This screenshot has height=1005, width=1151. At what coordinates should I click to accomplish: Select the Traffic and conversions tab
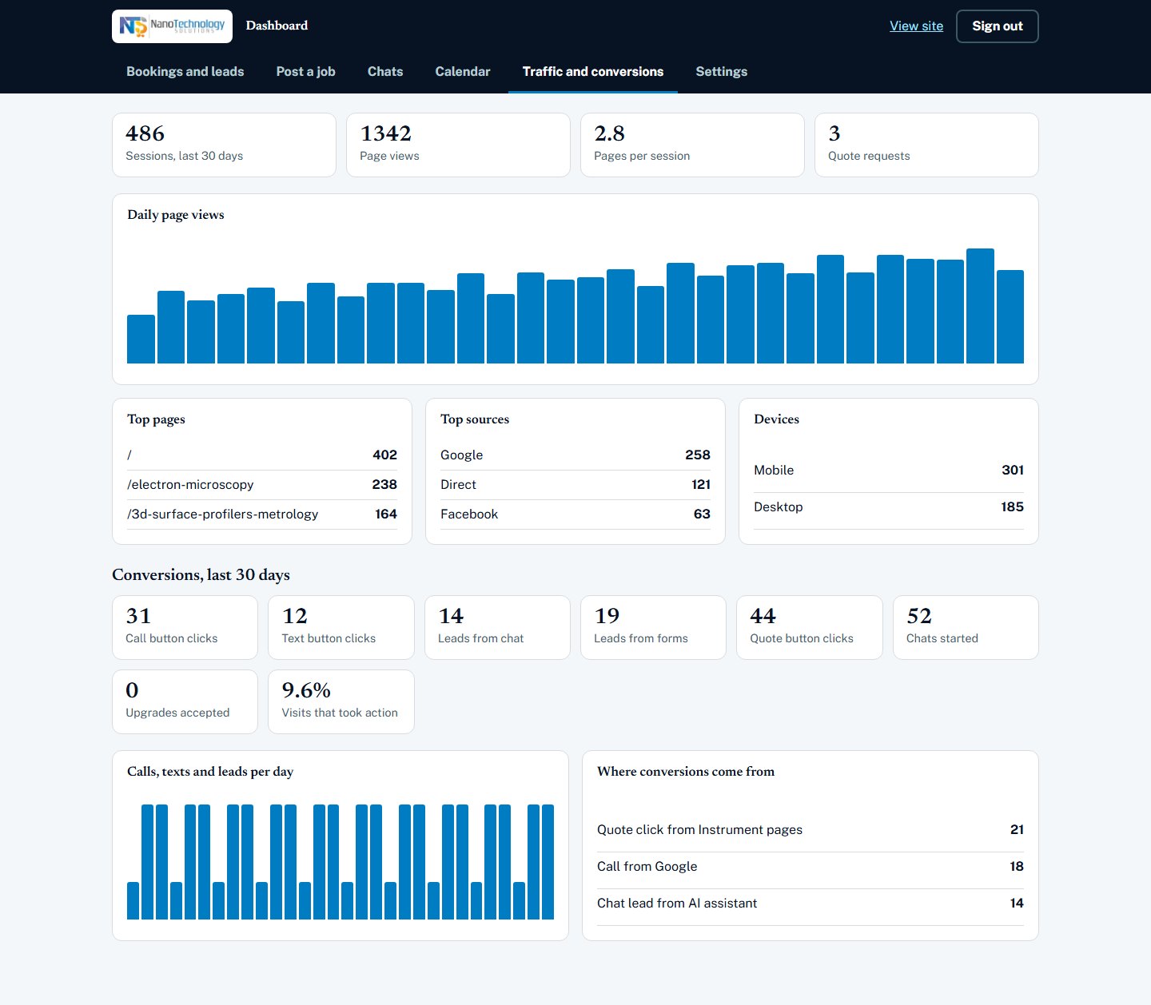click(x=593, y=71)
